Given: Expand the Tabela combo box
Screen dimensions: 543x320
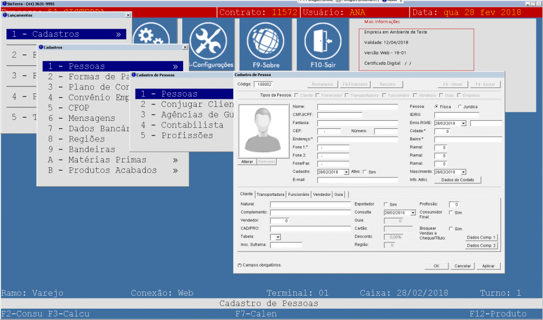Looking at the screenshot, I should (278, 237).
